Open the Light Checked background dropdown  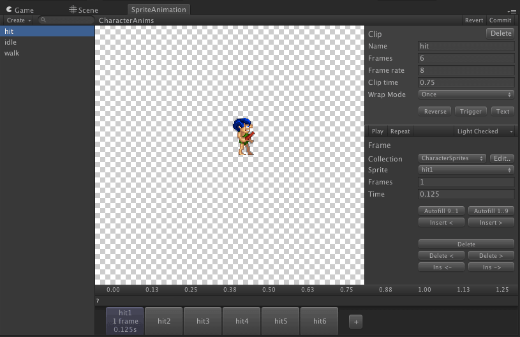[x=484, y=131]
